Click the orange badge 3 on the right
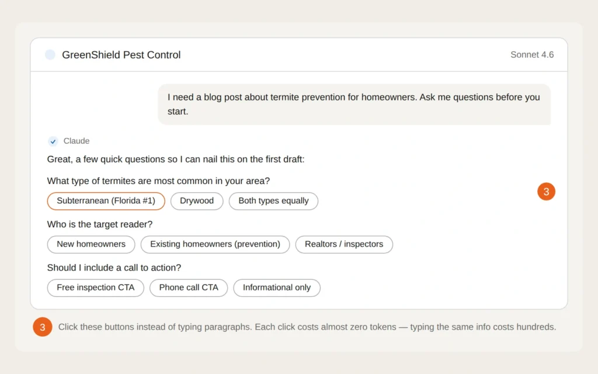 pyautogui.click(x=546, y=191)
